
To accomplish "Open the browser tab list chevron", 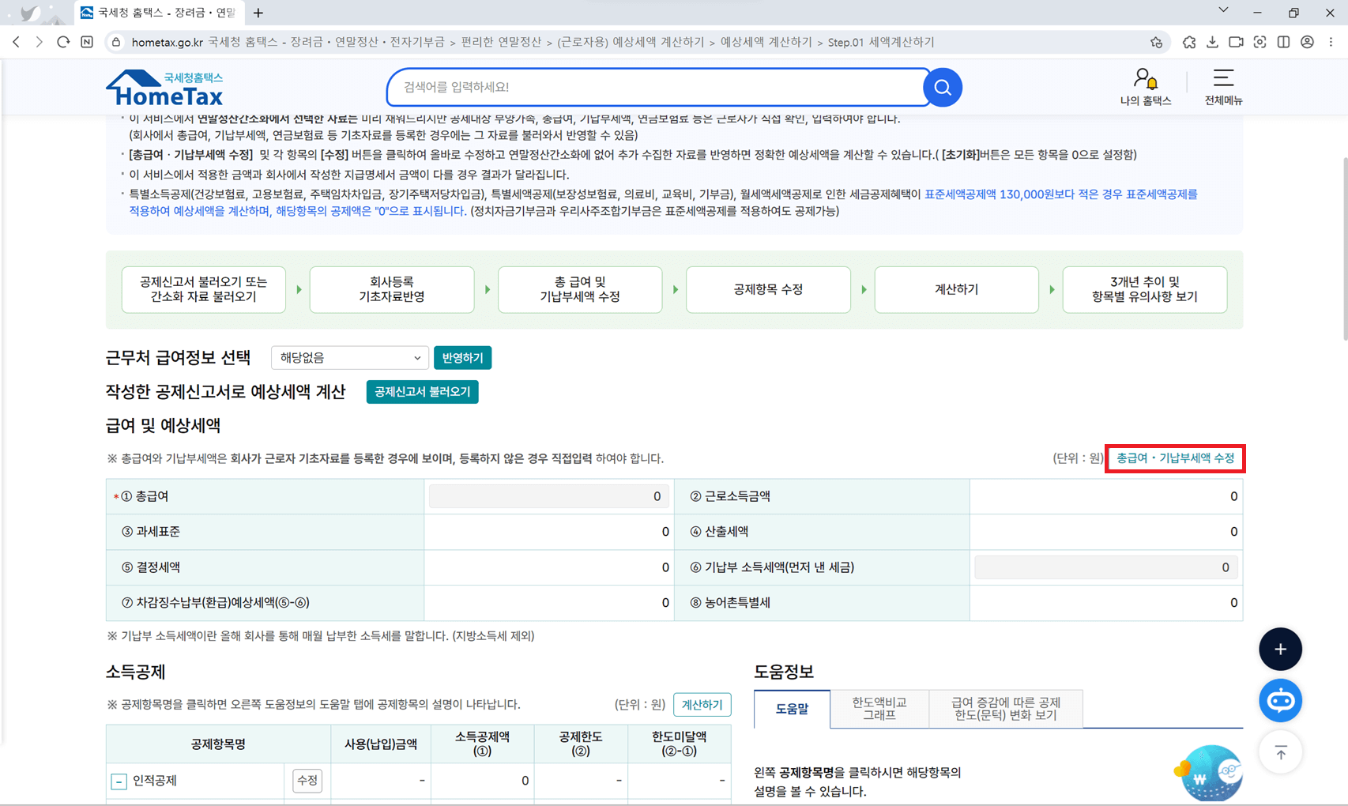I will click(x=1222, y=9).
